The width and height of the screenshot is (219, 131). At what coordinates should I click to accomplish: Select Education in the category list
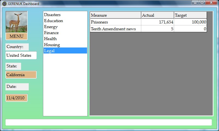click(x=53, y=21)
